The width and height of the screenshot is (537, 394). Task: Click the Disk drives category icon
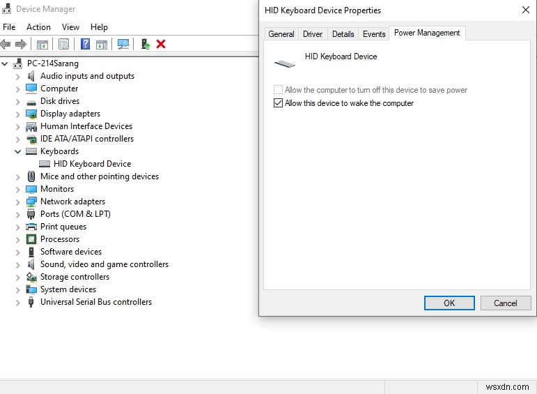pyautogui.click(x=31, y=103)
